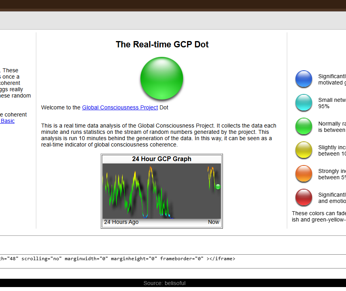Click the small green dot on graph
The width and height of the screenshot is (346, 291).
coord(218,187)
